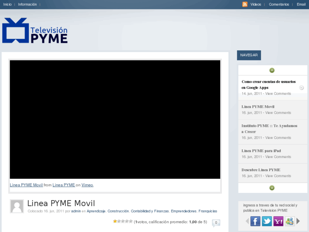
Task: Click the admin avatar image
Action: (x=17, y=206)
